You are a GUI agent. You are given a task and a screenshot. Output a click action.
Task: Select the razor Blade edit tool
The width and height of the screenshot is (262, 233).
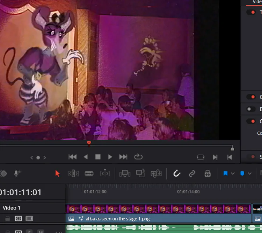89,174
